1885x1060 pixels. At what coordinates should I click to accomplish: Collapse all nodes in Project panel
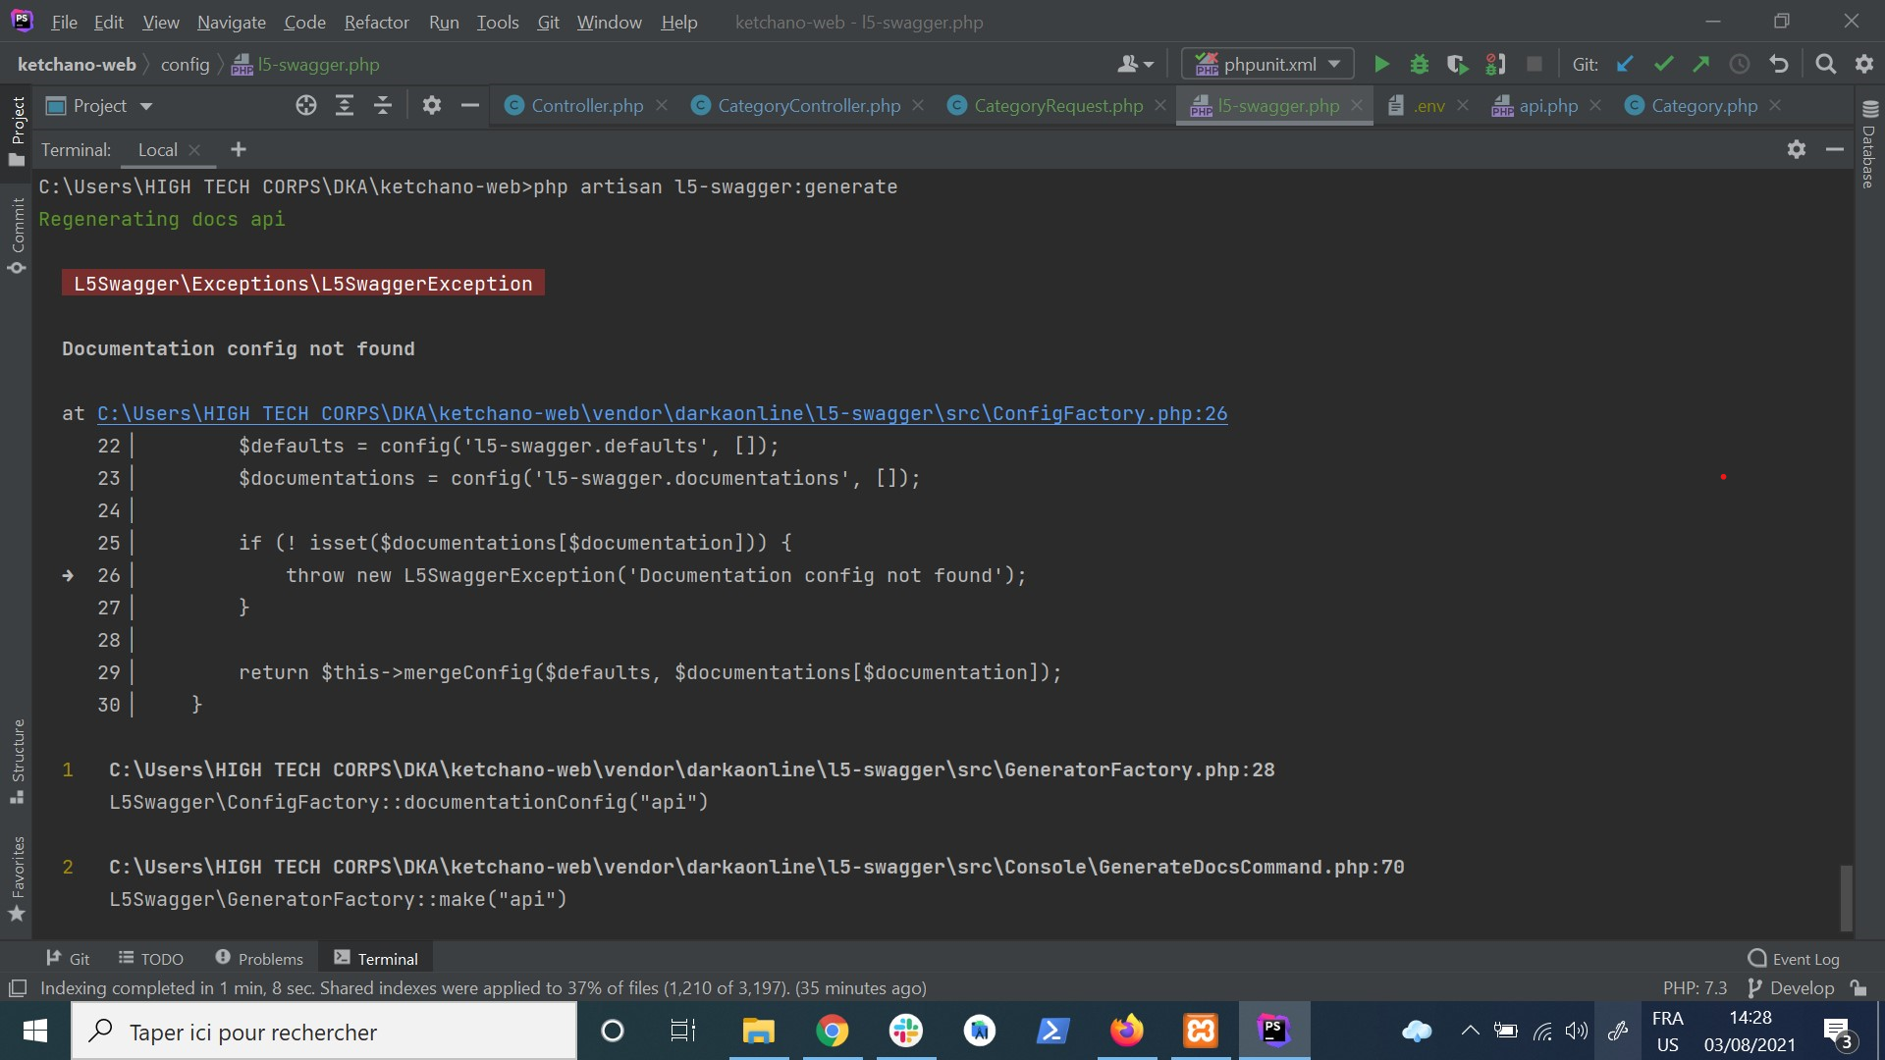(x=383, y=105)
